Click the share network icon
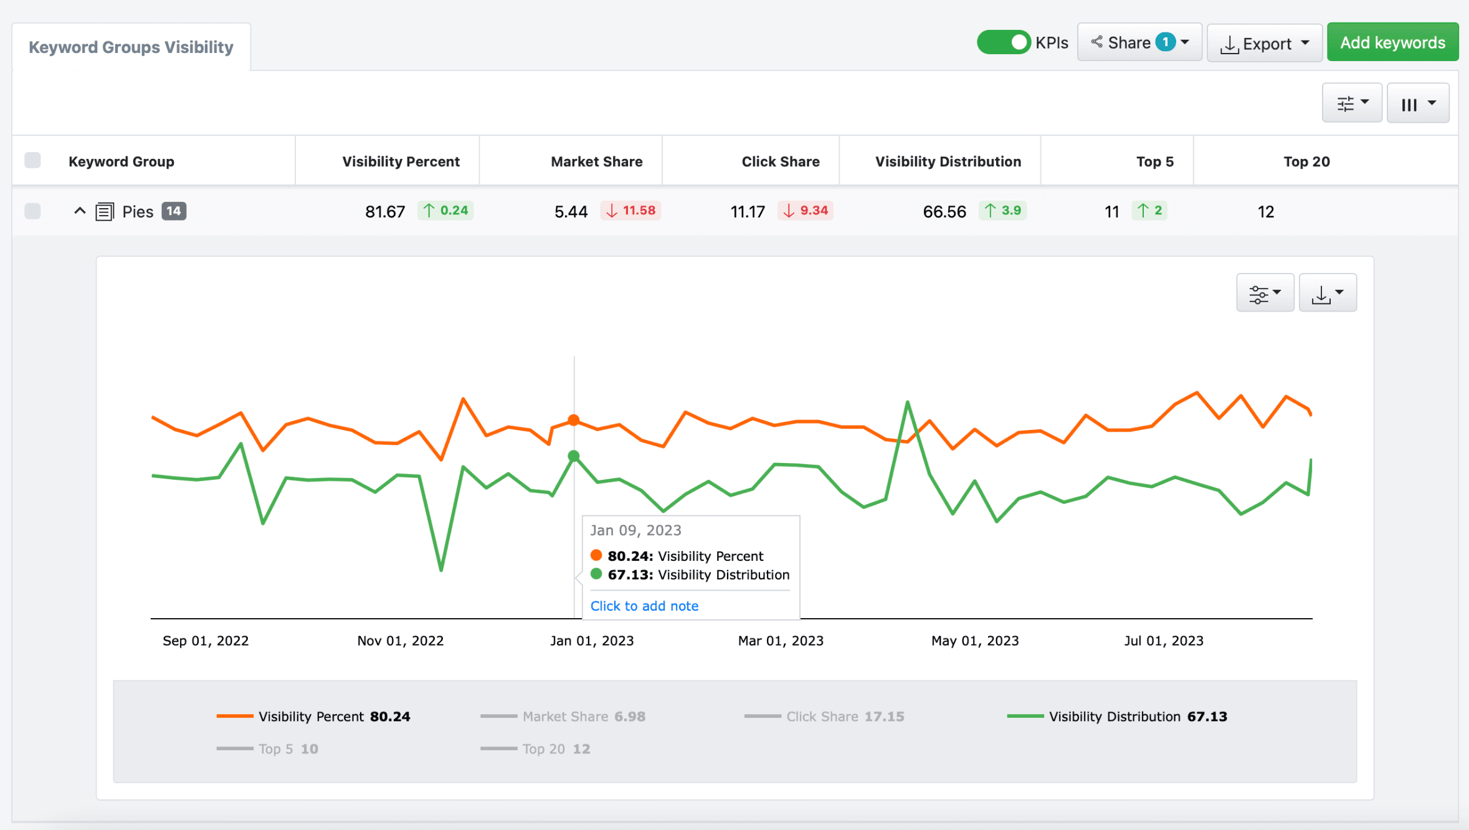Viewport: 1469px width, 830px height. [1096, 42]
